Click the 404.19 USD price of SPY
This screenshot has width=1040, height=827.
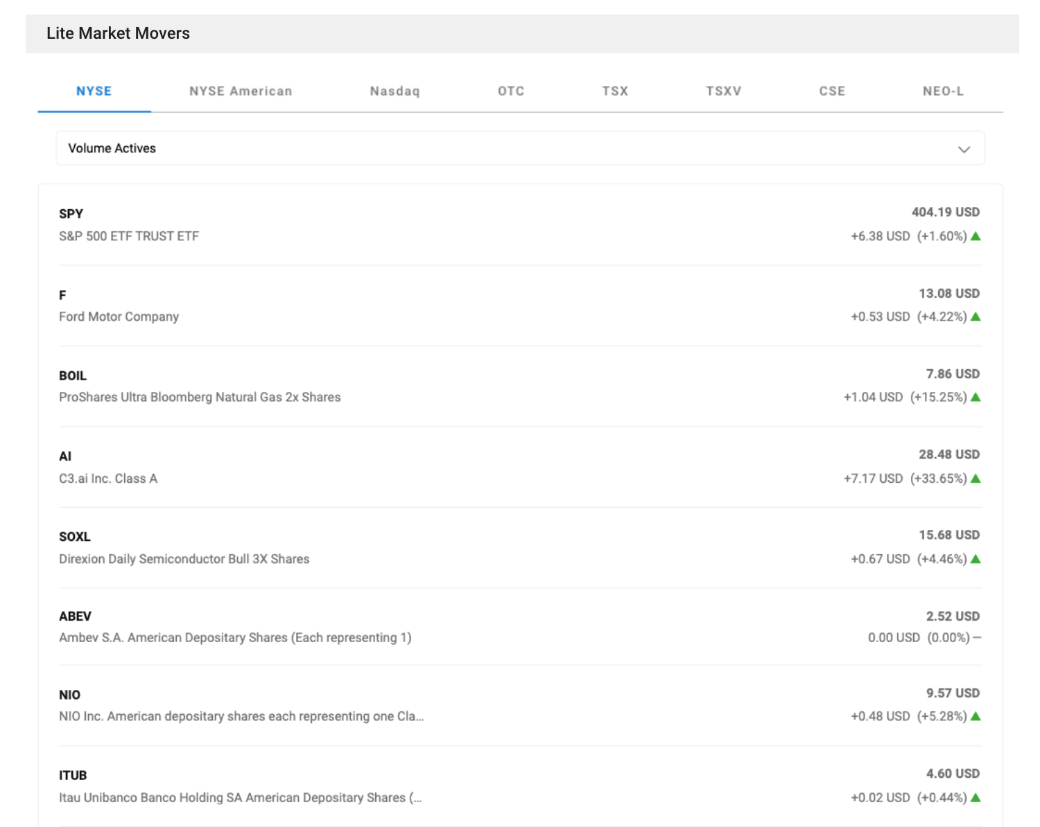point(945,212)
